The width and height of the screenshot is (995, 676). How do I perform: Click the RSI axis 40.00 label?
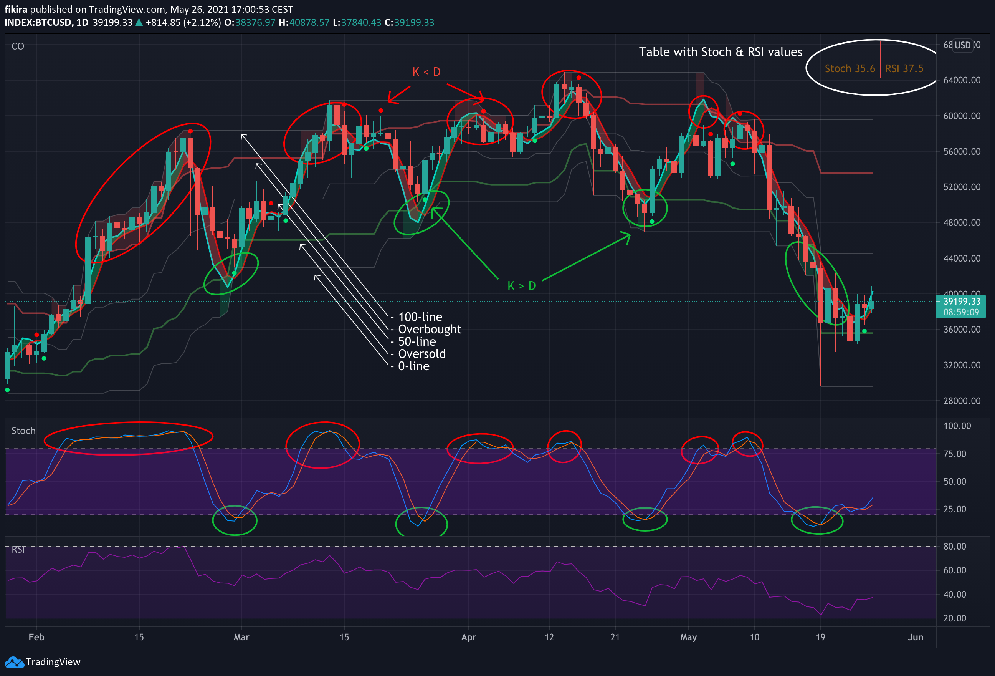click(x=955, y=595)
